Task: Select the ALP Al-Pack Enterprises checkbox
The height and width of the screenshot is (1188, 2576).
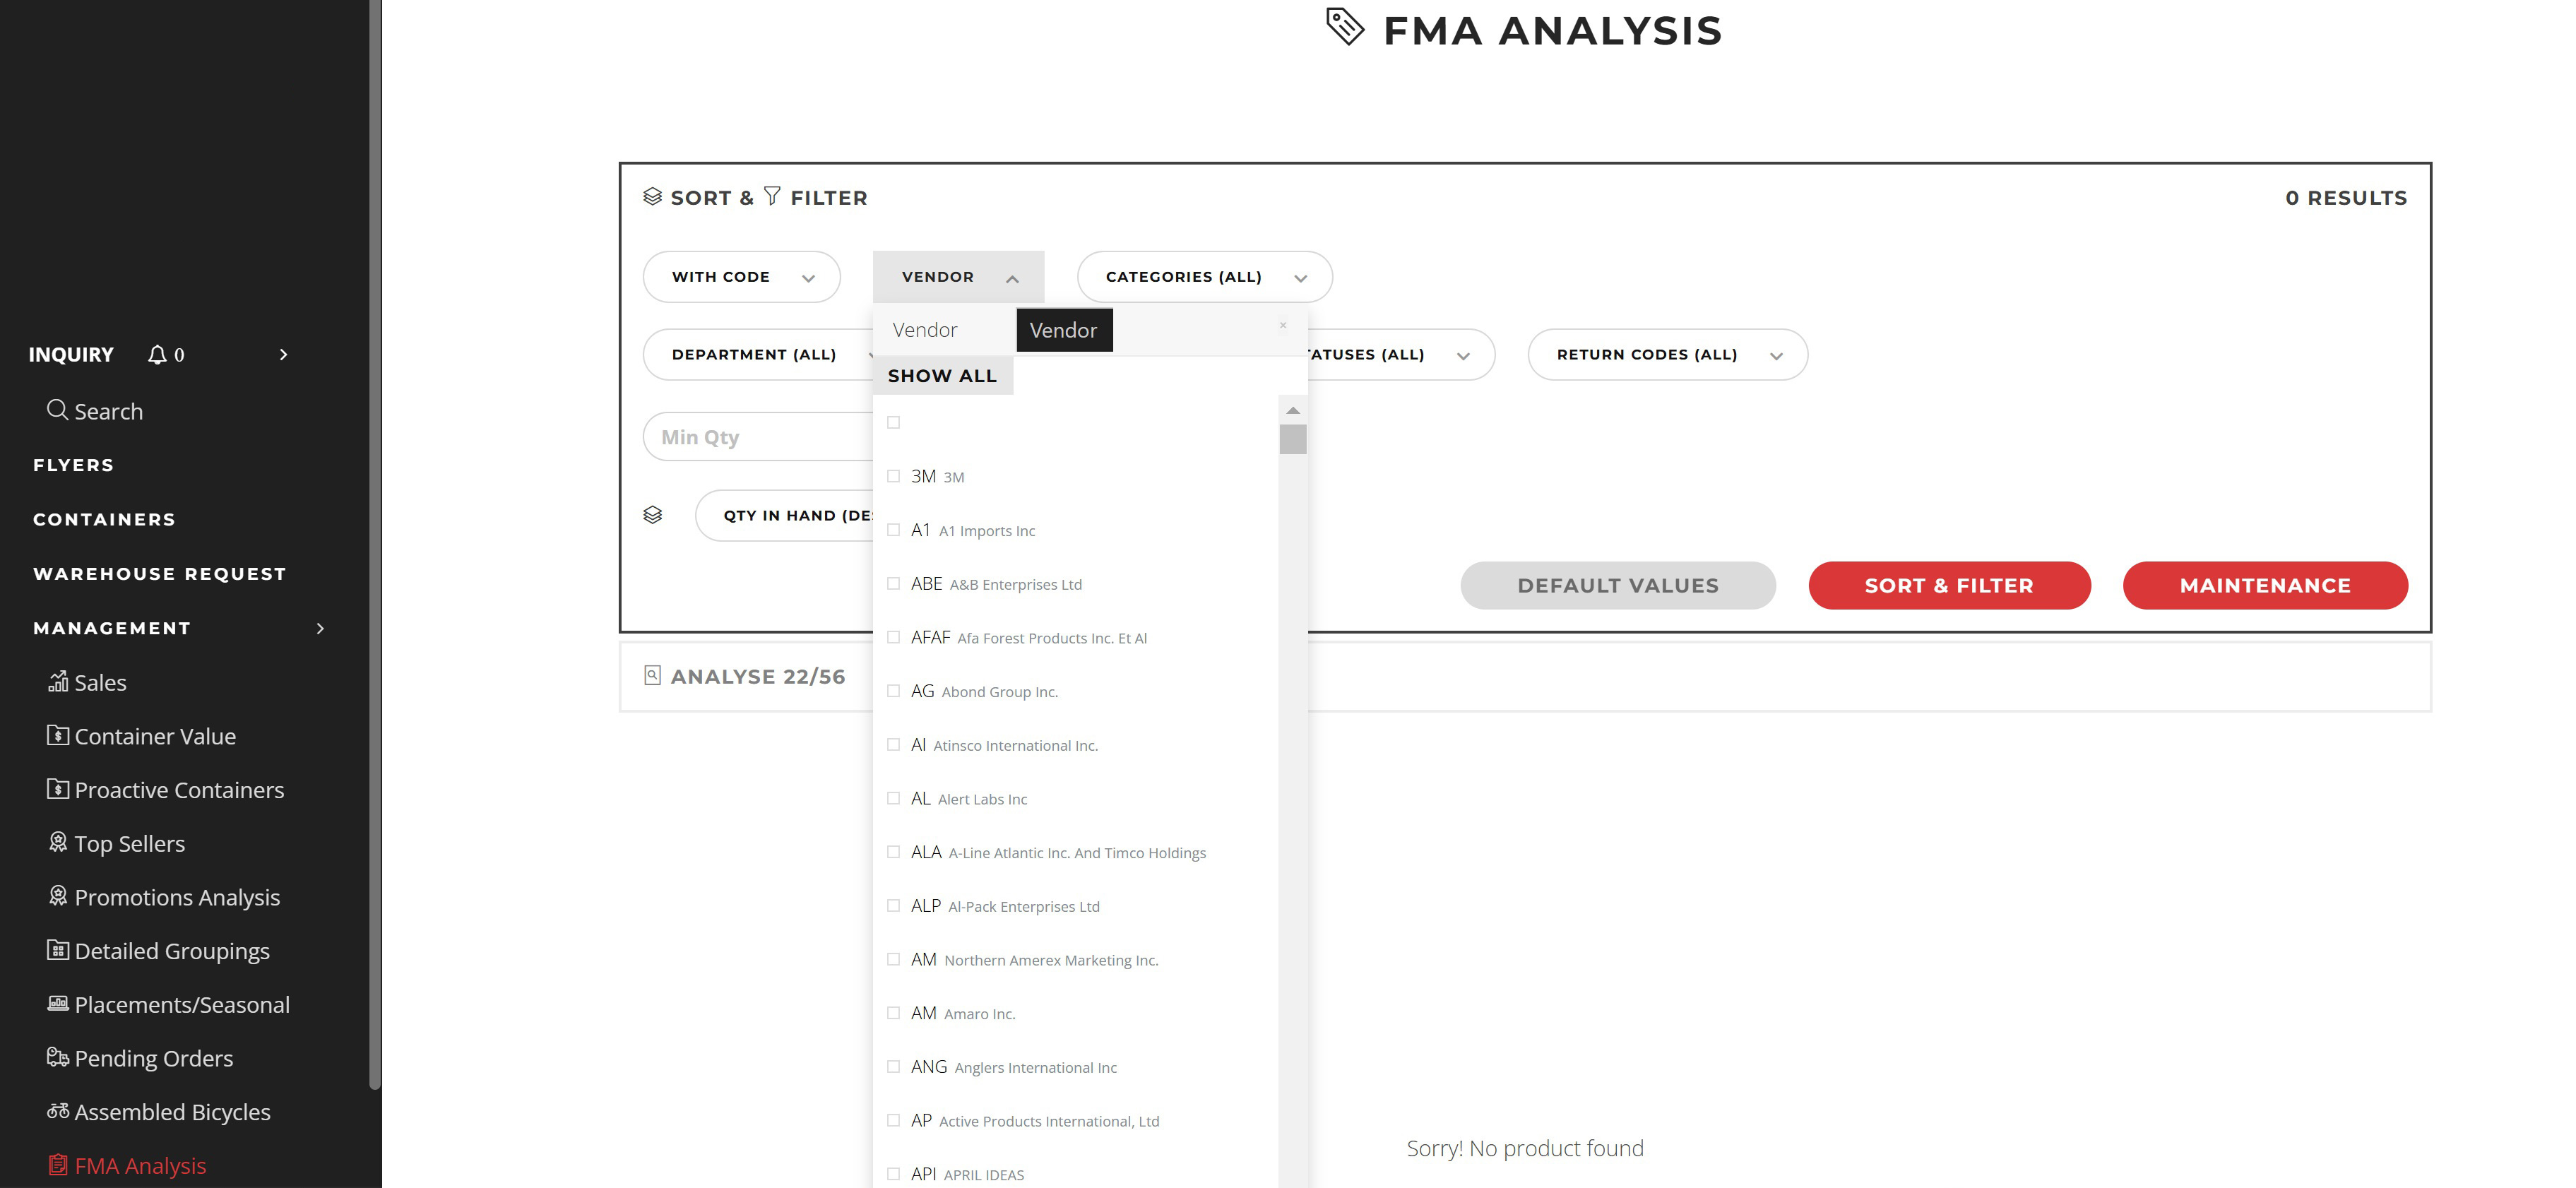Action: pyautogui.click(x=894, y=906)
